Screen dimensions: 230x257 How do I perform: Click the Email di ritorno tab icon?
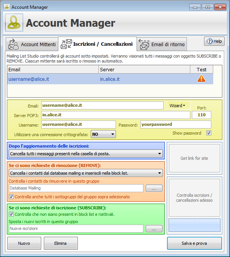[144, 44]
